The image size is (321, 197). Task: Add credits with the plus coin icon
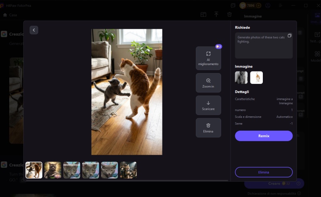click(x=258, y=6)
